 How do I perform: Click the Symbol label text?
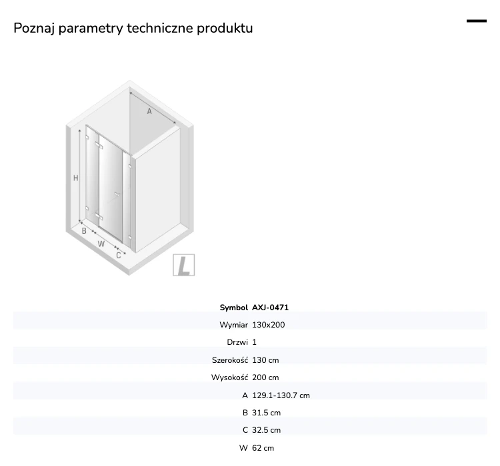[x=233, y=308]
